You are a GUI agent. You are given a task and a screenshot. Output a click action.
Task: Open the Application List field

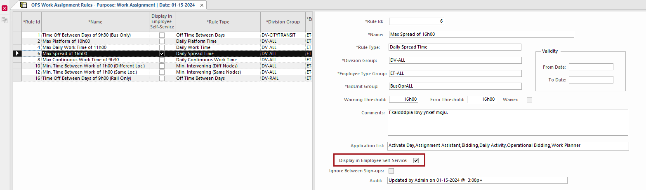tap(508, 146)
